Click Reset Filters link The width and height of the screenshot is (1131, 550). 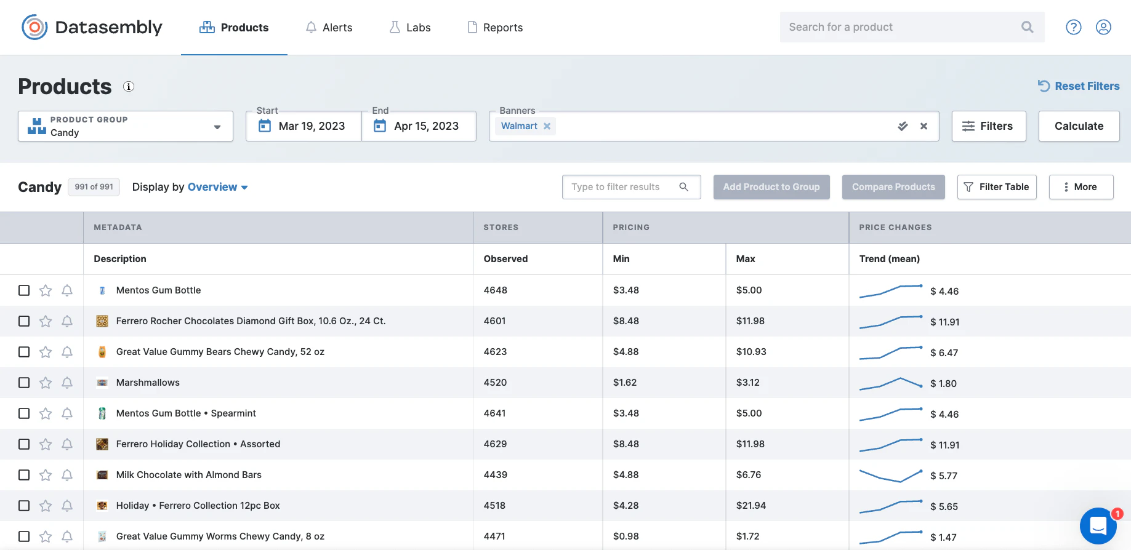1079,86
